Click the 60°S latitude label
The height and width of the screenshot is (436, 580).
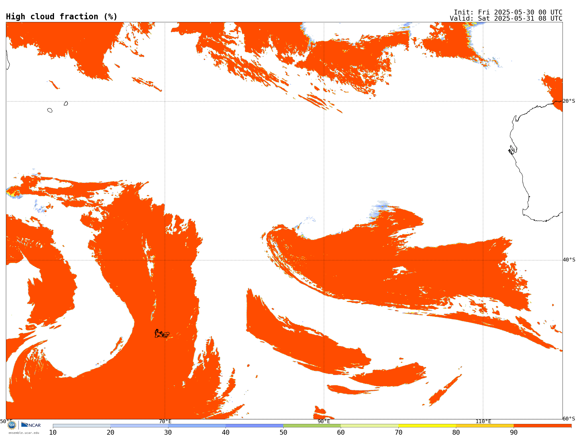569,419
